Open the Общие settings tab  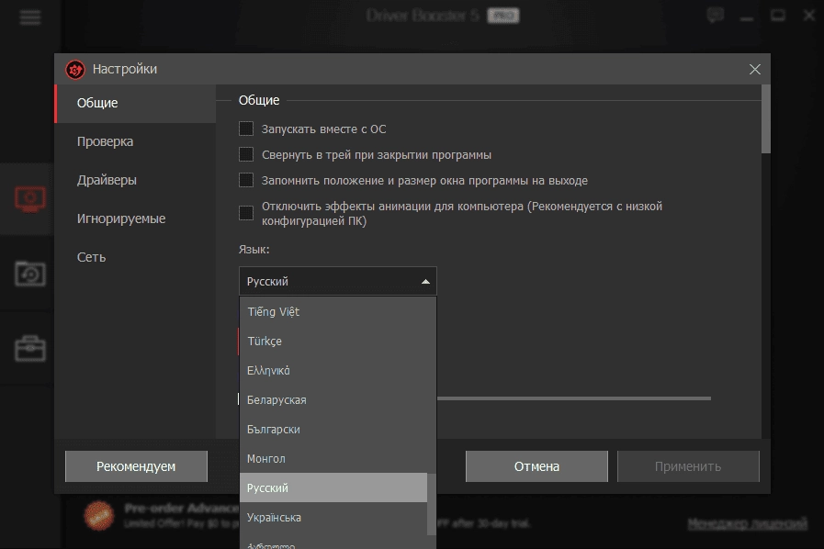(136, 104)
